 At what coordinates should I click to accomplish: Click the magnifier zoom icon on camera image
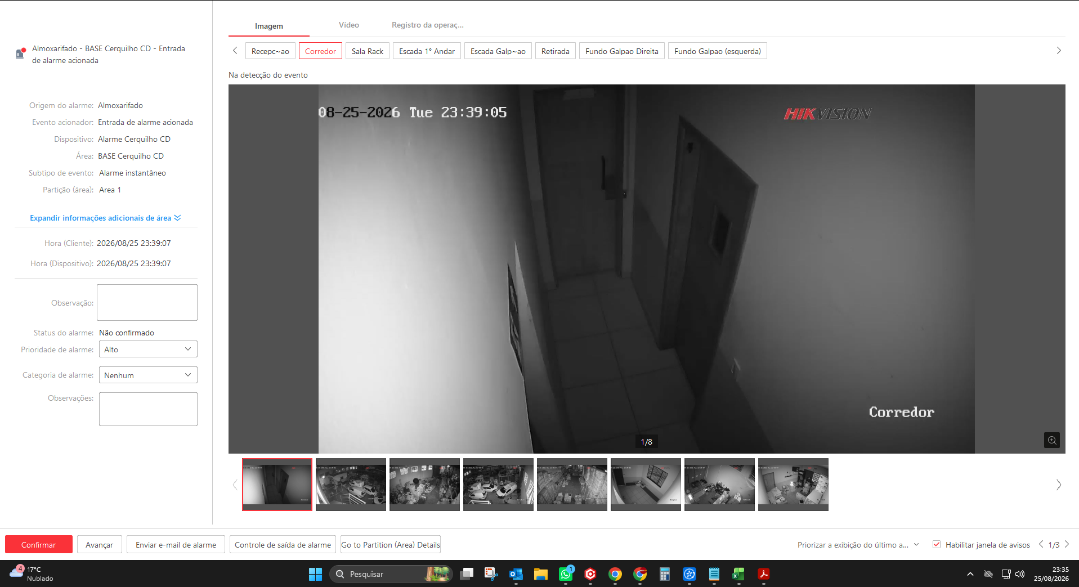[1051, 440]
